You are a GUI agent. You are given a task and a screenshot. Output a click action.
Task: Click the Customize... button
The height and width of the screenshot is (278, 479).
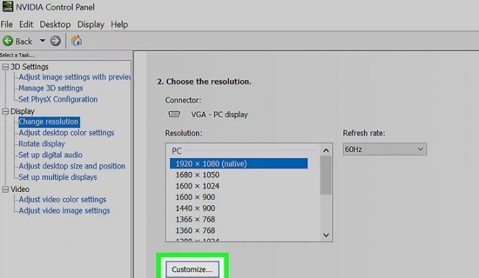click(x=192, y=269)
